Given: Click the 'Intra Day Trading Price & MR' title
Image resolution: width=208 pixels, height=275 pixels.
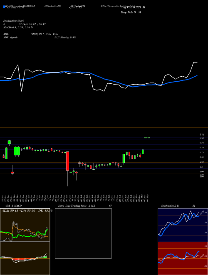Looking at the screenshot, I should [77, 206].
